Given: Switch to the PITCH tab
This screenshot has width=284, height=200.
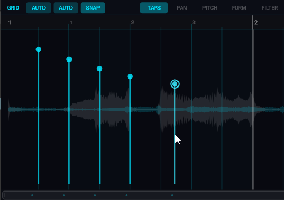Looking at the screenshot, I should click(x=210, y=8).
